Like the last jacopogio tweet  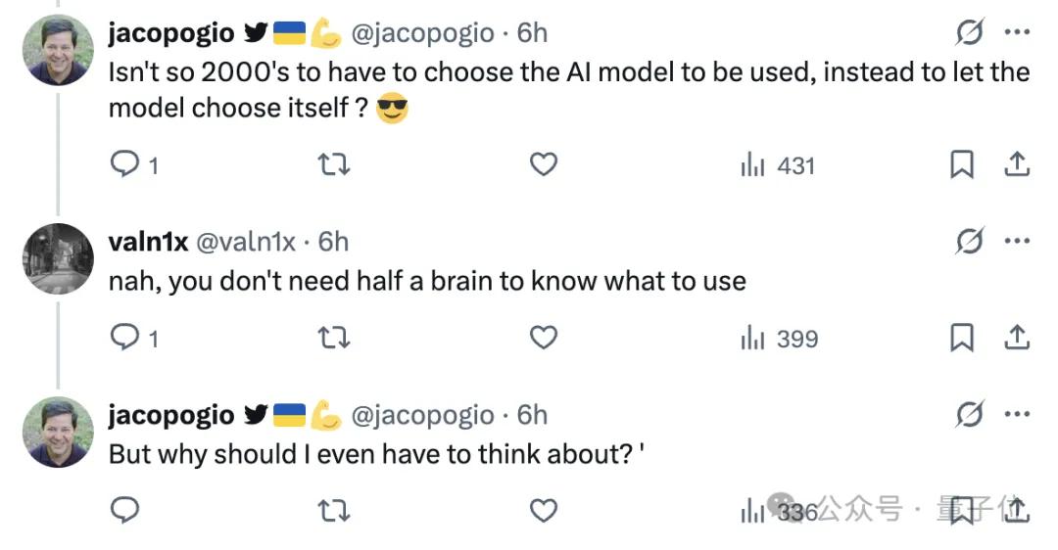point(543,510)
